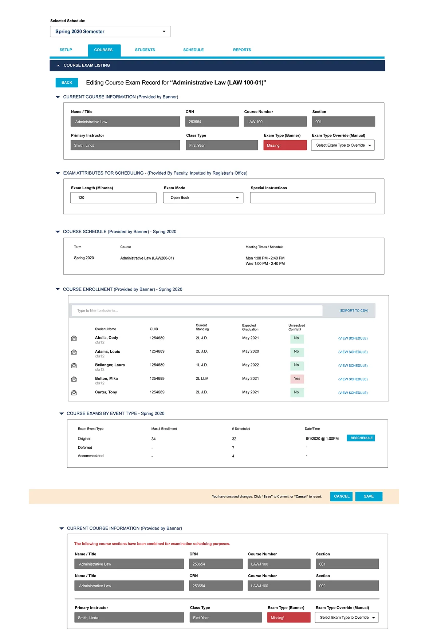Viewport: 437px width, 634px height.
Task: Click the student filter text field
Action: [197, 311]
